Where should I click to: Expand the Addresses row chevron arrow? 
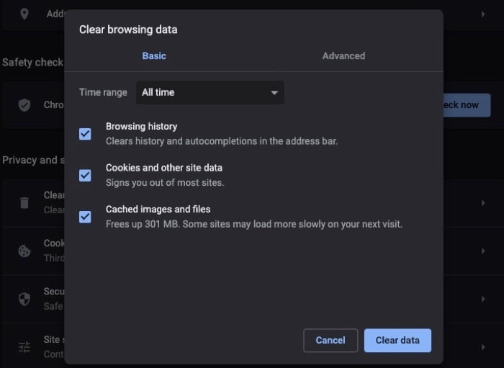[x=483, y=14]
